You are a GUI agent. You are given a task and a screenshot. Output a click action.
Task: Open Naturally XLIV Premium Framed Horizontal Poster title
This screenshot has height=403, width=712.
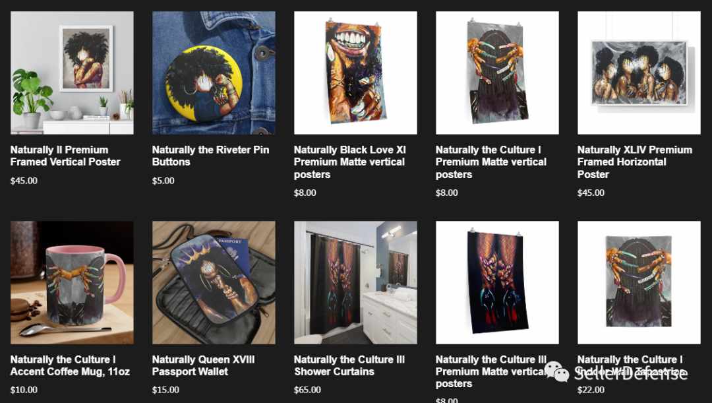635,162
